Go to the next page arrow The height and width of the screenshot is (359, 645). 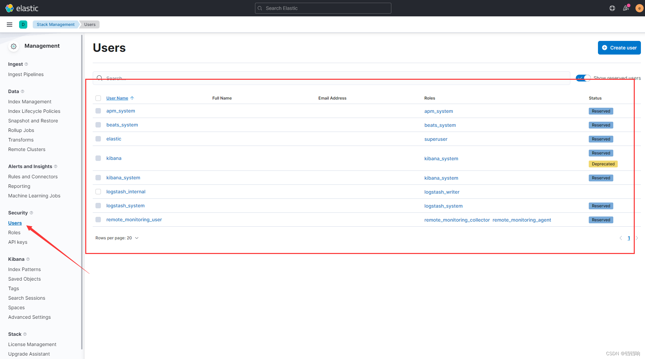(636, 238)
